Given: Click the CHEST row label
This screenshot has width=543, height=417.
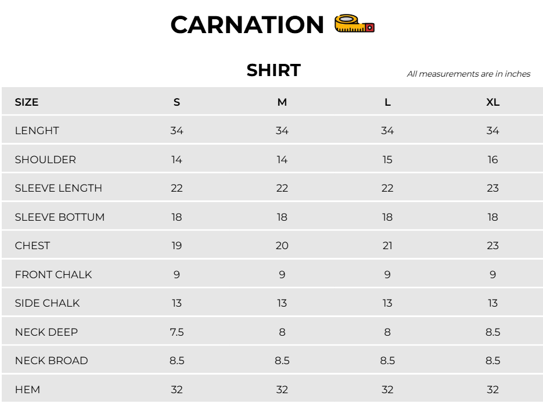Looking at the screenshot, I should [33, 246].
